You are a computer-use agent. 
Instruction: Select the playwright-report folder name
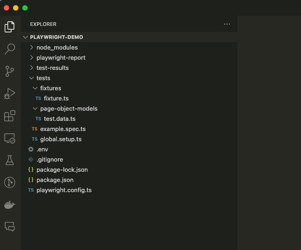(x=61, y=58)
